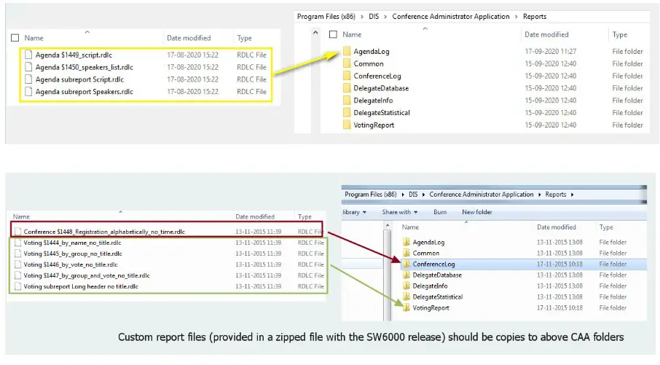Click the vertical scrollbar in lower Reports window
This screenshot has width=660, height=365.
tap(388, 275)
